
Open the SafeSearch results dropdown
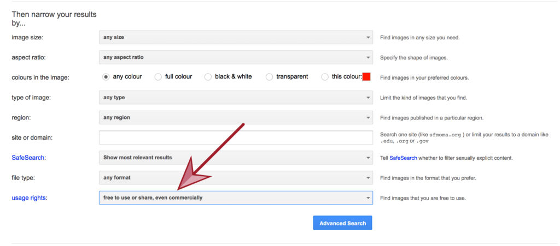tap(236, 157)
